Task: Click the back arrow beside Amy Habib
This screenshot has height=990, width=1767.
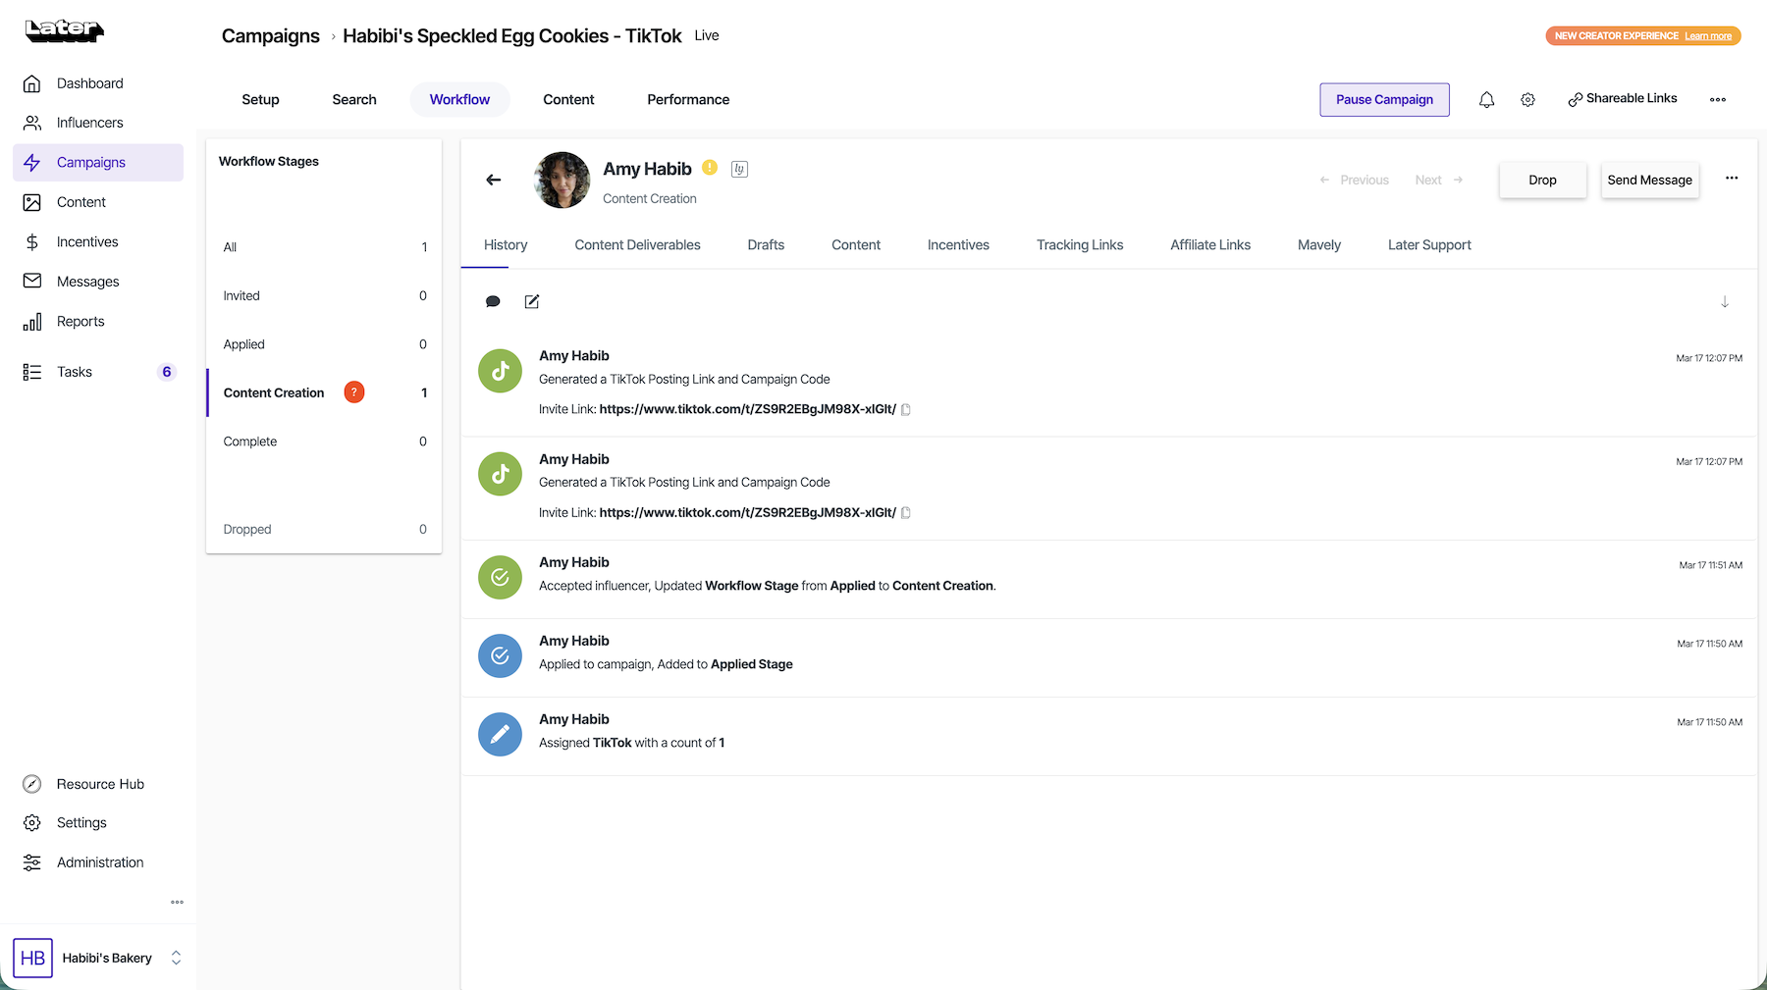Action: pos(494,180)
